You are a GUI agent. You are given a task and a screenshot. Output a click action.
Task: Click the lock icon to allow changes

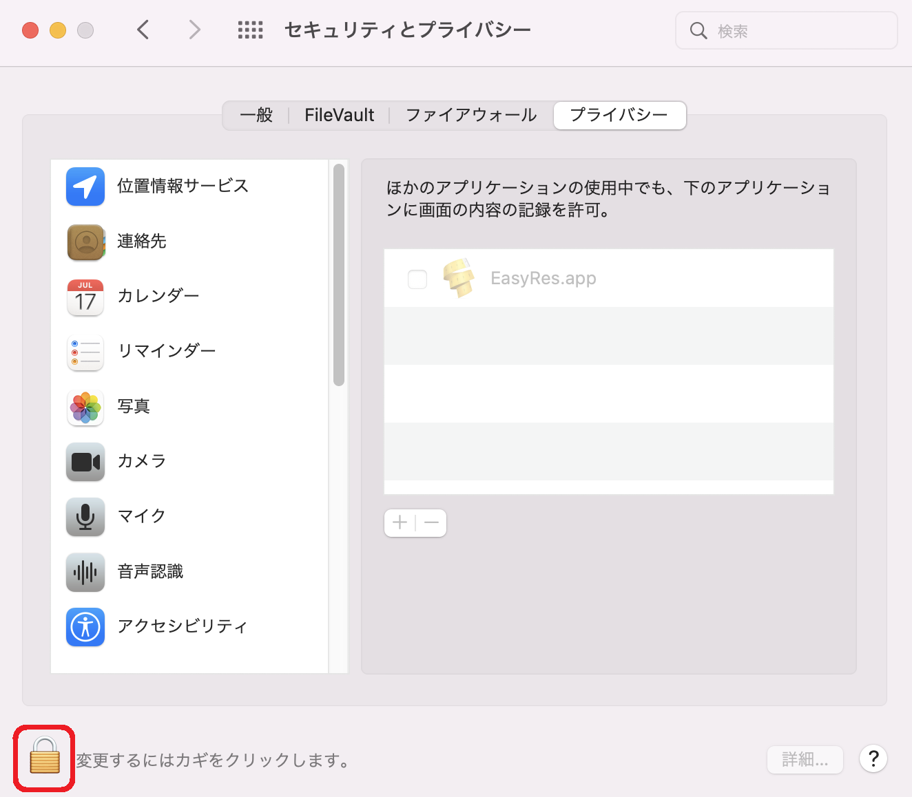click(x=45, y=757)
